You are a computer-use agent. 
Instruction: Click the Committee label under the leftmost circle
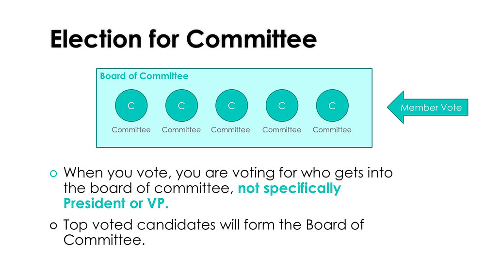point(131,130)
